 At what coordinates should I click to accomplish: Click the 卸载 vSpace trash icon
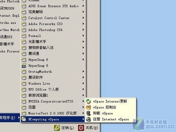pyautogui.click(x=88, y=113)
